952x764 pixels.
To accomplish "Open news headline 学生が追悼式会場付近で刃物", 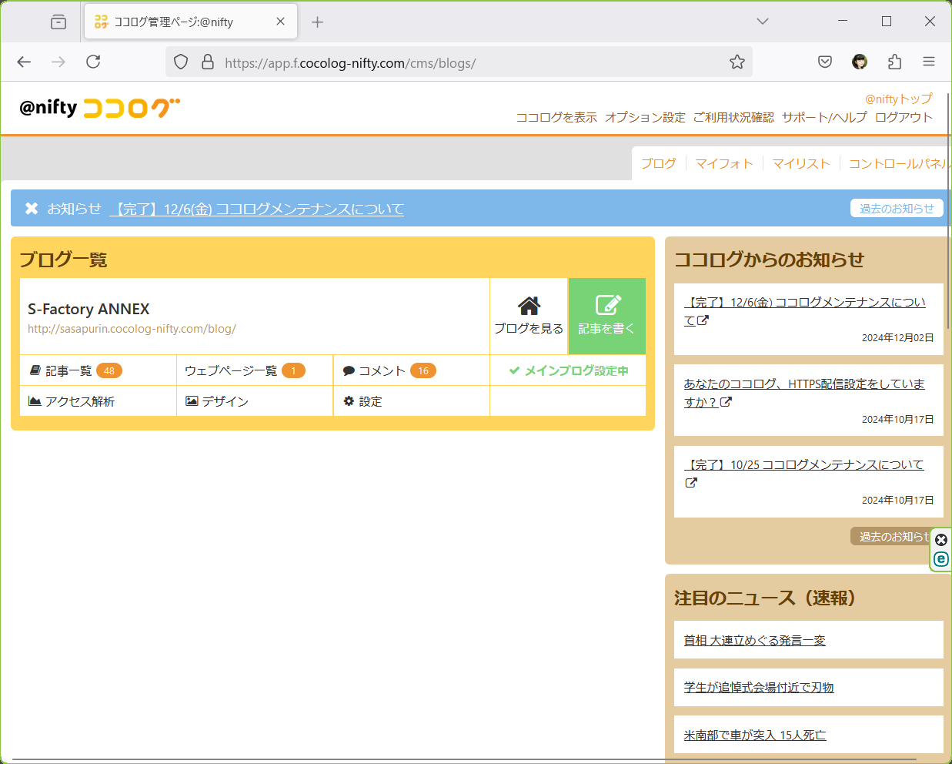I will tap(759, 687).
